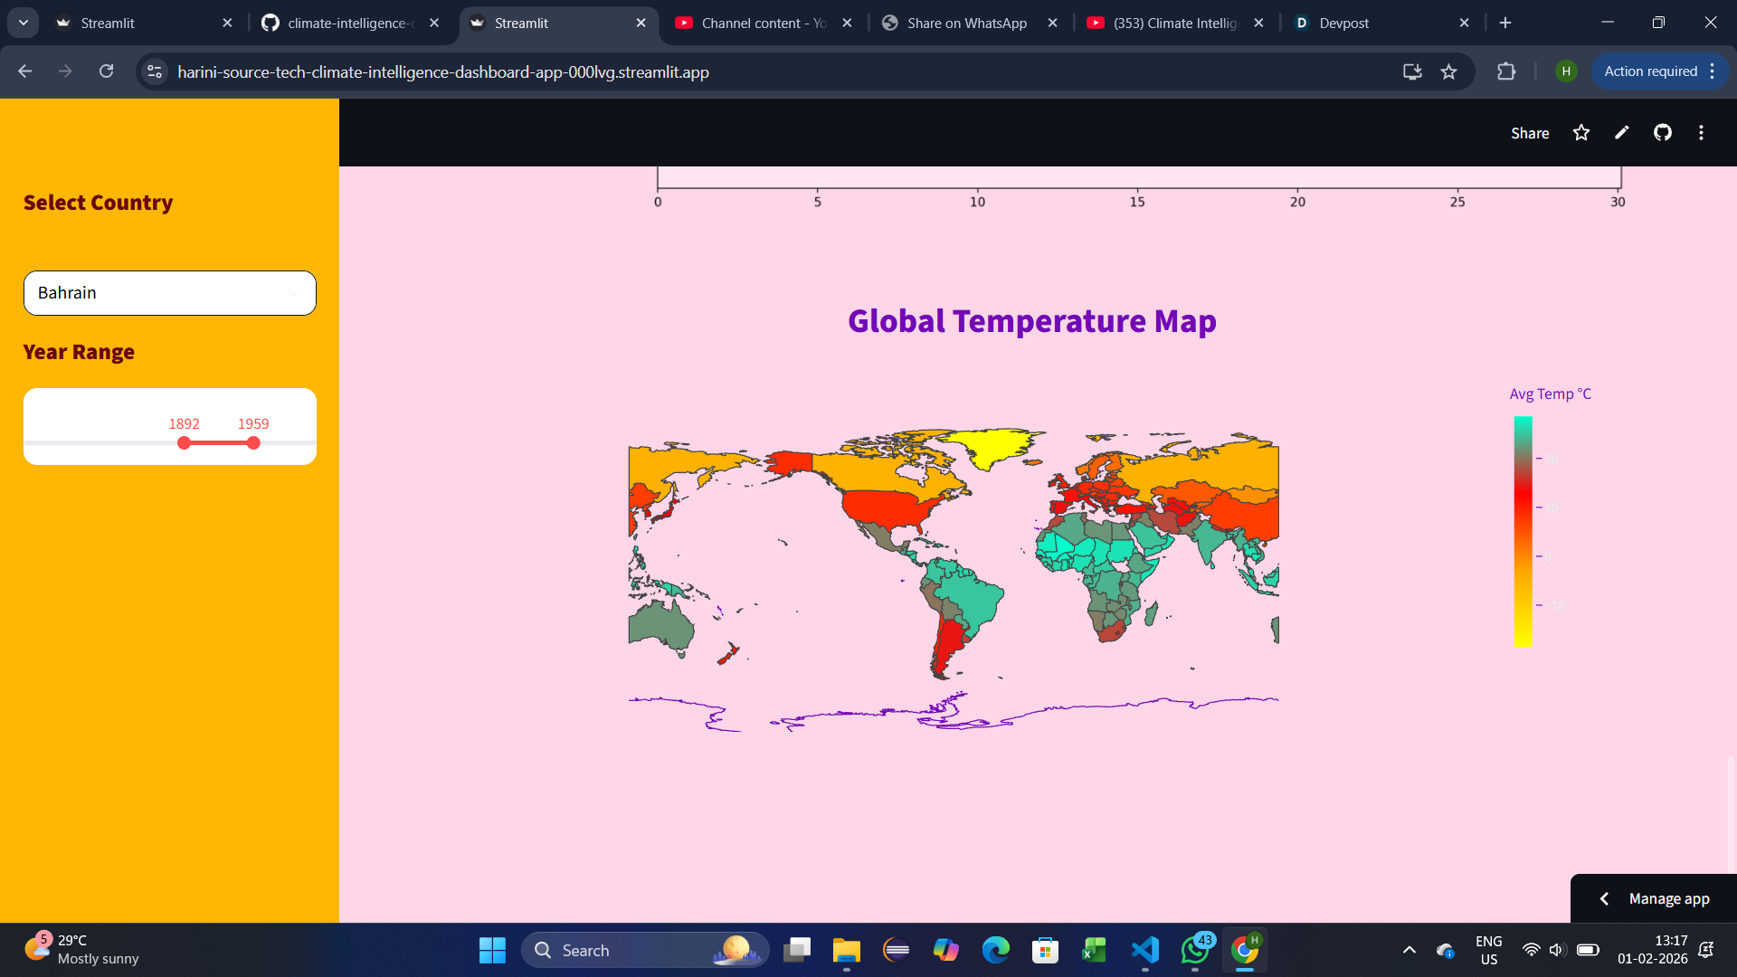Expand the Manage app panel chevron

tap(1604, 898)
